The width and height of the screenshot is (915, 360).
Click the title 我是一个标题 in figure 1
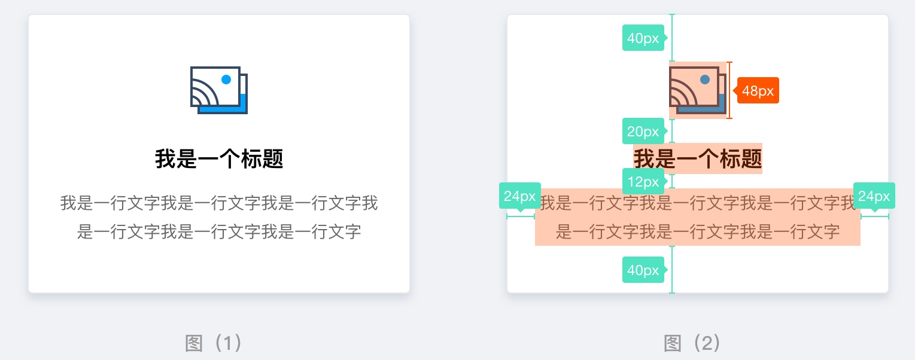tap(219, 159)
